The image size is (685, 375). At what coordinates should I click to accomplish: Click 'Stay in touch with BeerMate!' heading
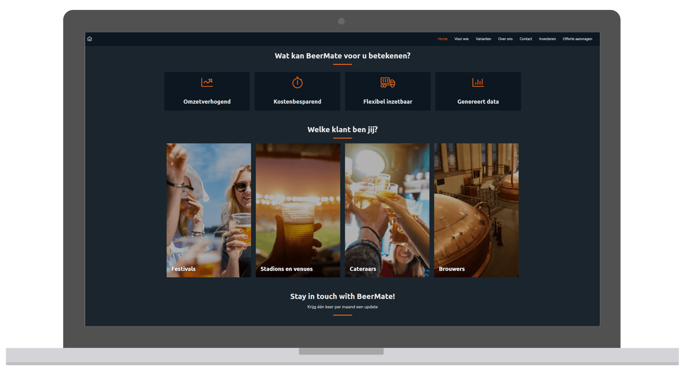click(x=342, y=296)
